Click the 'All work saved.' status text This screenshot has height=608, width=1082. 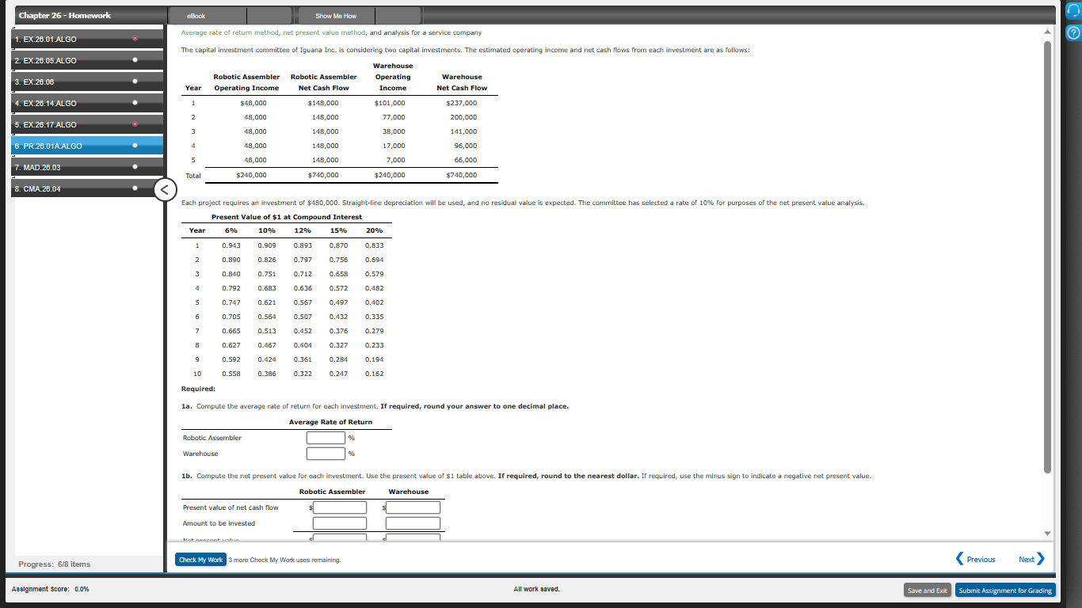(536, 589)
